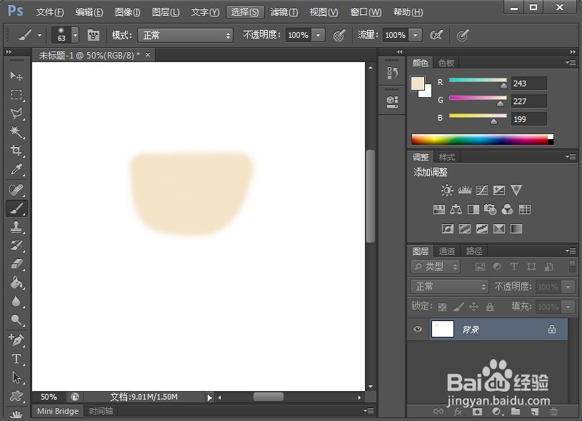Select the Brush tool in toolbox
Image resolution: width=582 pixels, height=421 pixels.
[16, 208]
